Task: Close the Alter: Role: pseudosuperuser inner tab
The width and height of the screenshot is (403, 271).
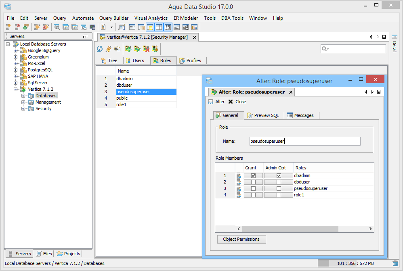Action: pyautogui.click(x=291, y=92)
